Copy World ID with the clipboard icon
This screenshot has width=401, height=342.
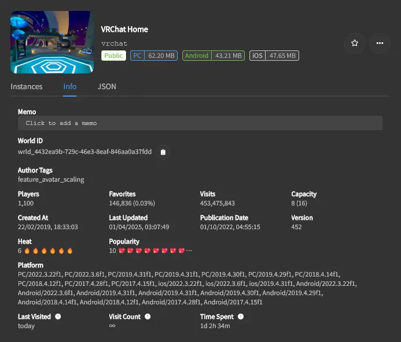[x=163, y=152]
